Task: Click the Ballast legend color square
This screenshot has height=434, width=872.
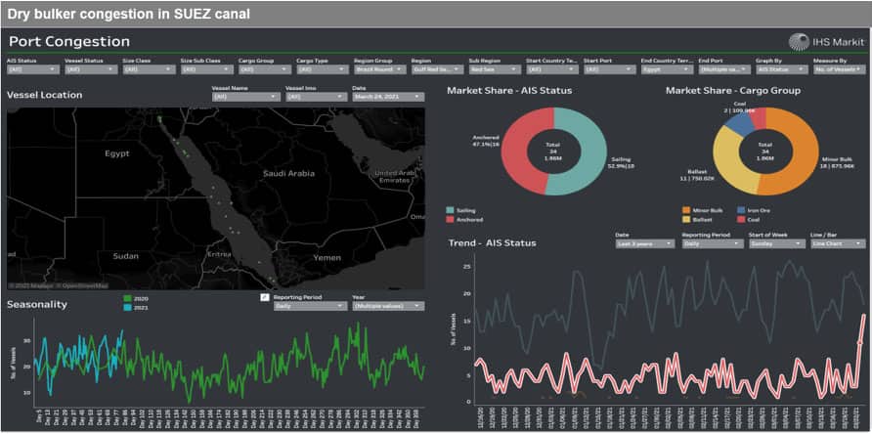Action: pyautogui.click(x=683, y=218)
